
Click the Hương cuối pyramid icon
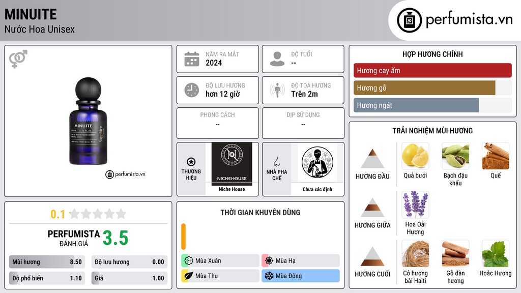point(372,256)
